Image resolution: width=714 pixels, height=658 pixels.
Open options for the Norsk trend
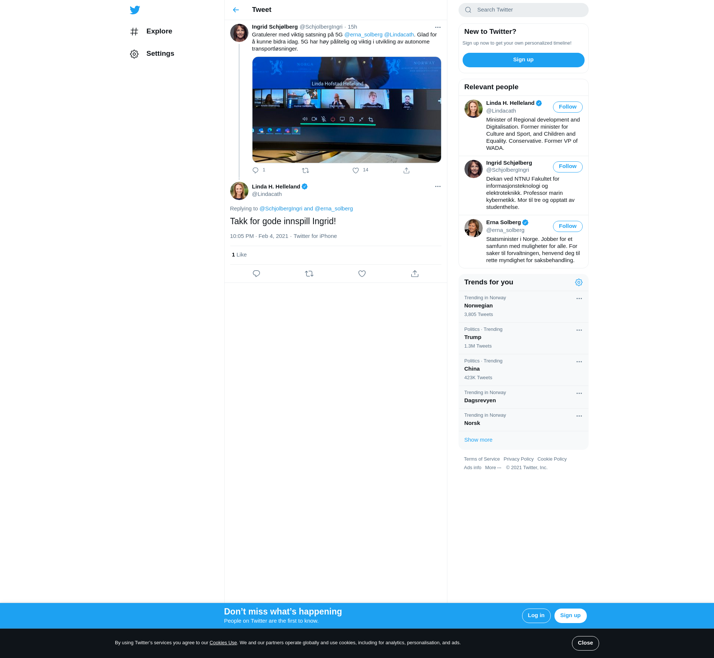(x=579, y=416)
